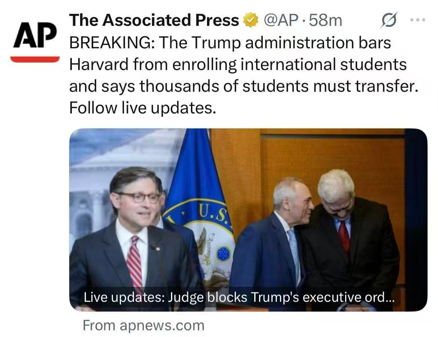The image size is (438, 337).
Task: Click the 'From apnews.com' source link
Action: tap(143, 325)
